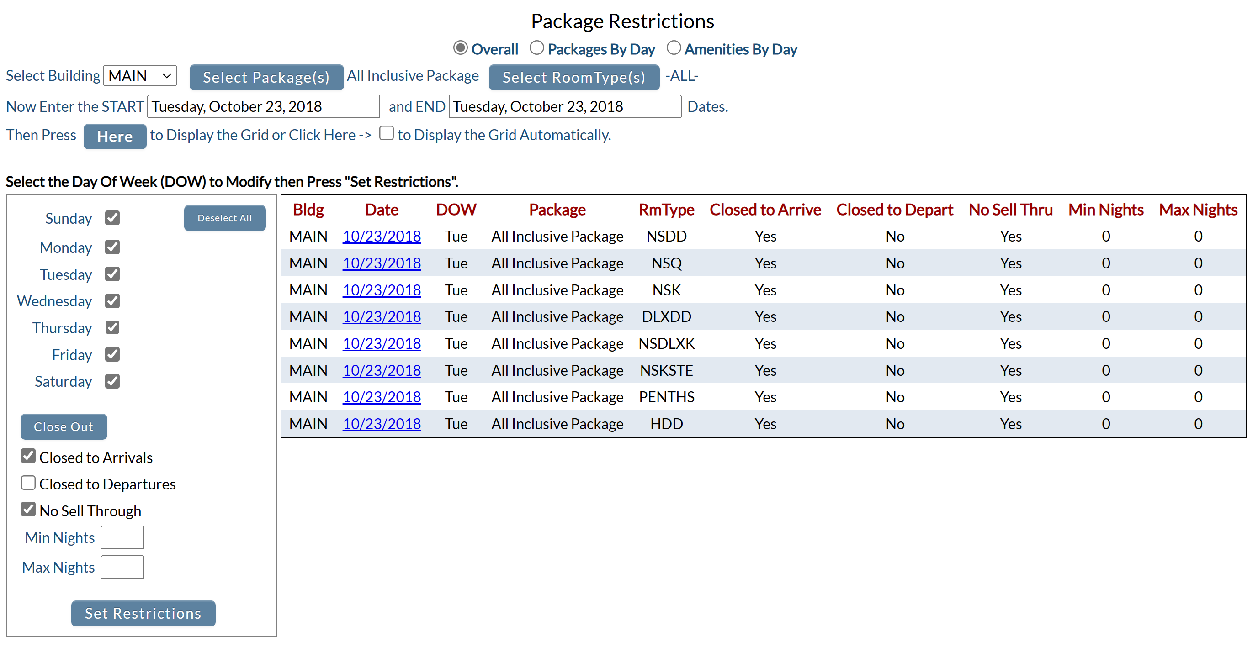The width and height of the screenshot is (1258, 647).
Task: Click the Closed to Arrive column header
Action: 765,209
